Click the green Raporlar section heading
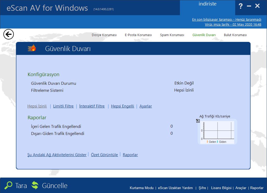Image resolution: width=267 pixels, height=193 pixels. click(x=37, y=118)
